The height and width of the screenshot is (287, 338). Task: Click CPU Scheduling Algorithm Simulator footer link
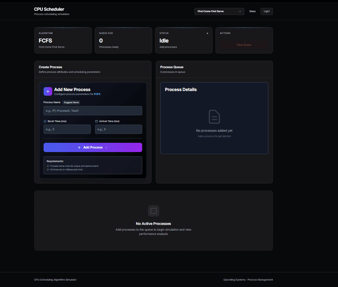click(x=55, y=280)
